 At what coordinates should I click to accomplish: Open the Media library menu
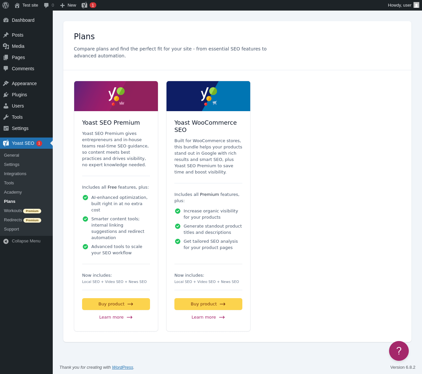[26, 46]
